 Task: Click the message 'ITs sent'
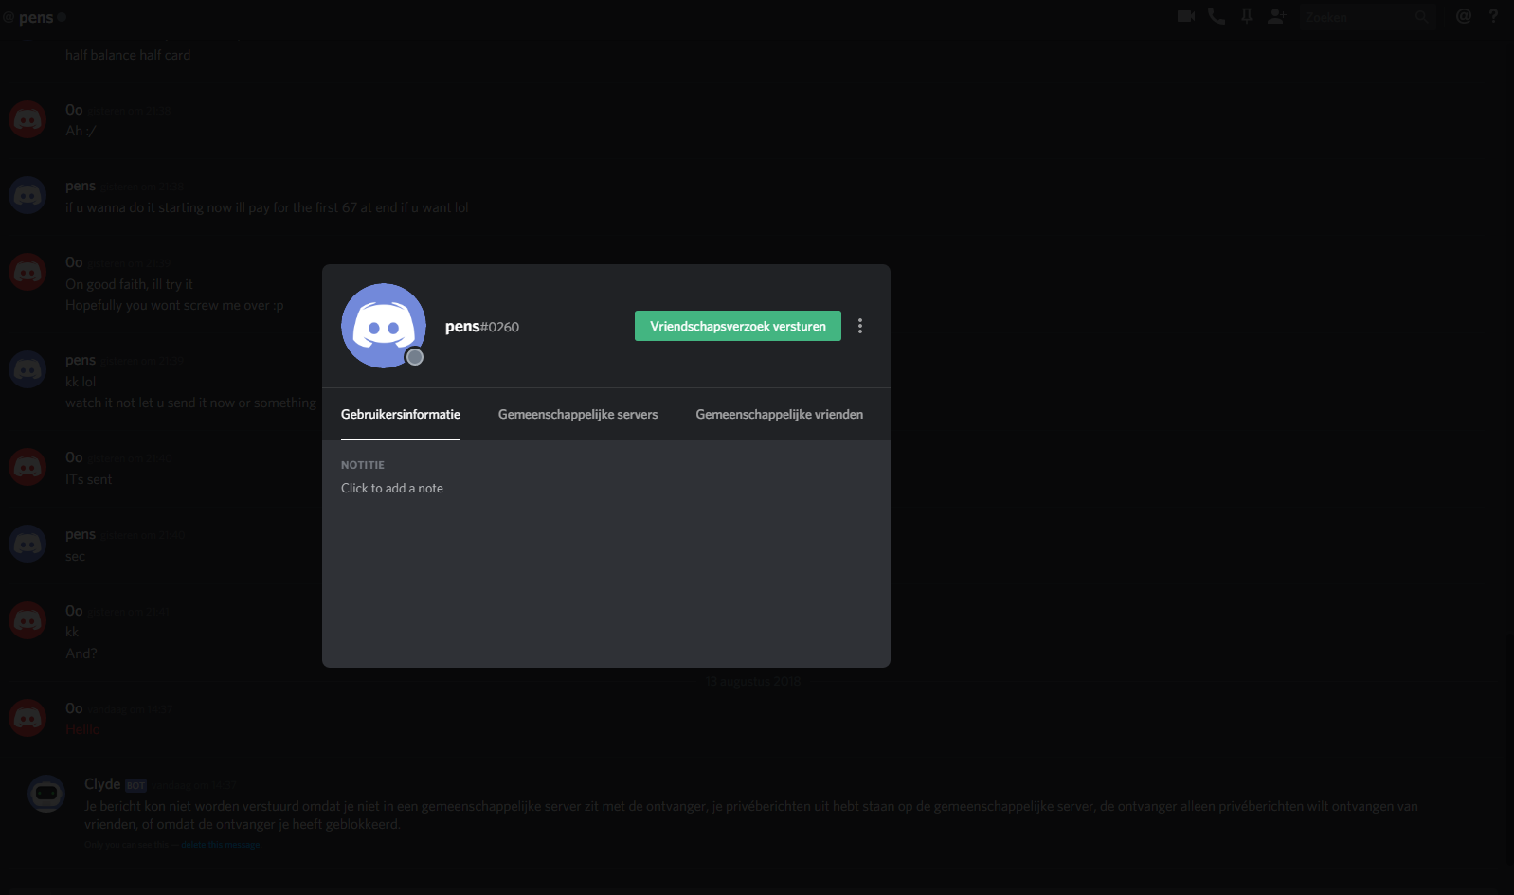pos(89,479)
